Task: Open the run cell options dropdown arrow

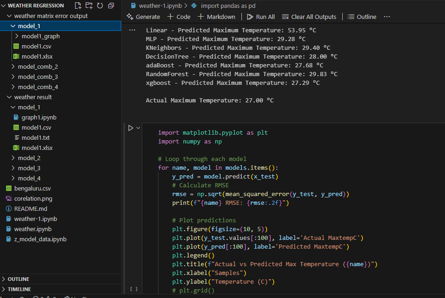Action: 138,128
